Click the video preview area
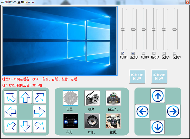190x139 pixels. pos(60,41)
